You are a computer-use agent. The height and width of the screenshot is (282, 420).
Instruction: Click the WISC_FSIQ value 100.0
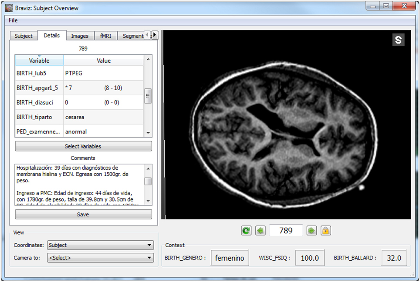(x=310, y=258)
